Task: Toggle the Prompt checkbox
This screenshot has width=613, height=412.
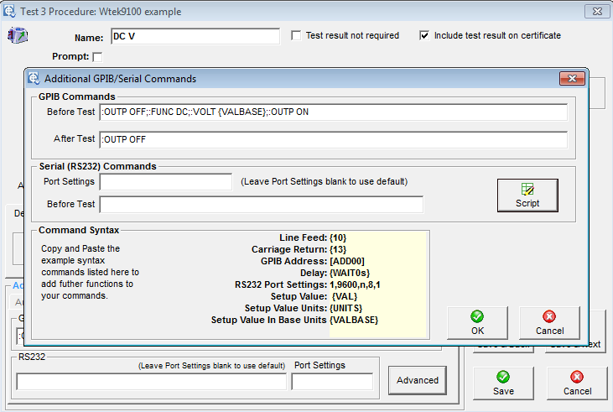Action: (97, 57)
